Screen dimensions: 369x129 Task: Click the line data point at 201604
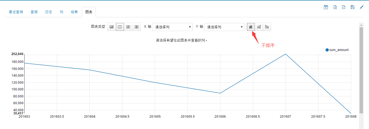[89, 70]
